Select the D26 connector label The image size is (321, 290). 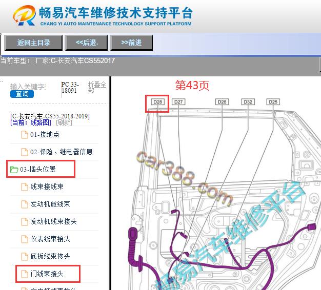222,102
